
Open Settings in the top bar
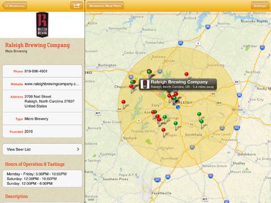click(x=260, y=6)
